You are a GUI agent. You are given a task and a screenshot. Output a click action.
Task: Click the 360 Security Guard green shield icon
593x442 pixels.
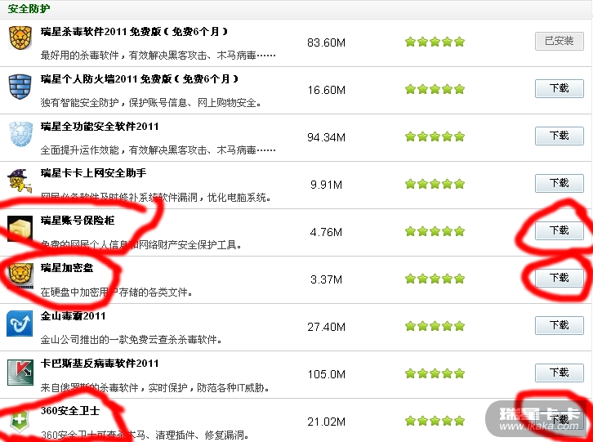[x=20, y=421]
